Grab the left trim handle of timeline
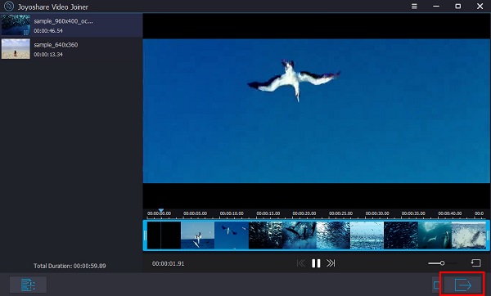Screen dimensions: 491x296 click(x=145, y=235)
